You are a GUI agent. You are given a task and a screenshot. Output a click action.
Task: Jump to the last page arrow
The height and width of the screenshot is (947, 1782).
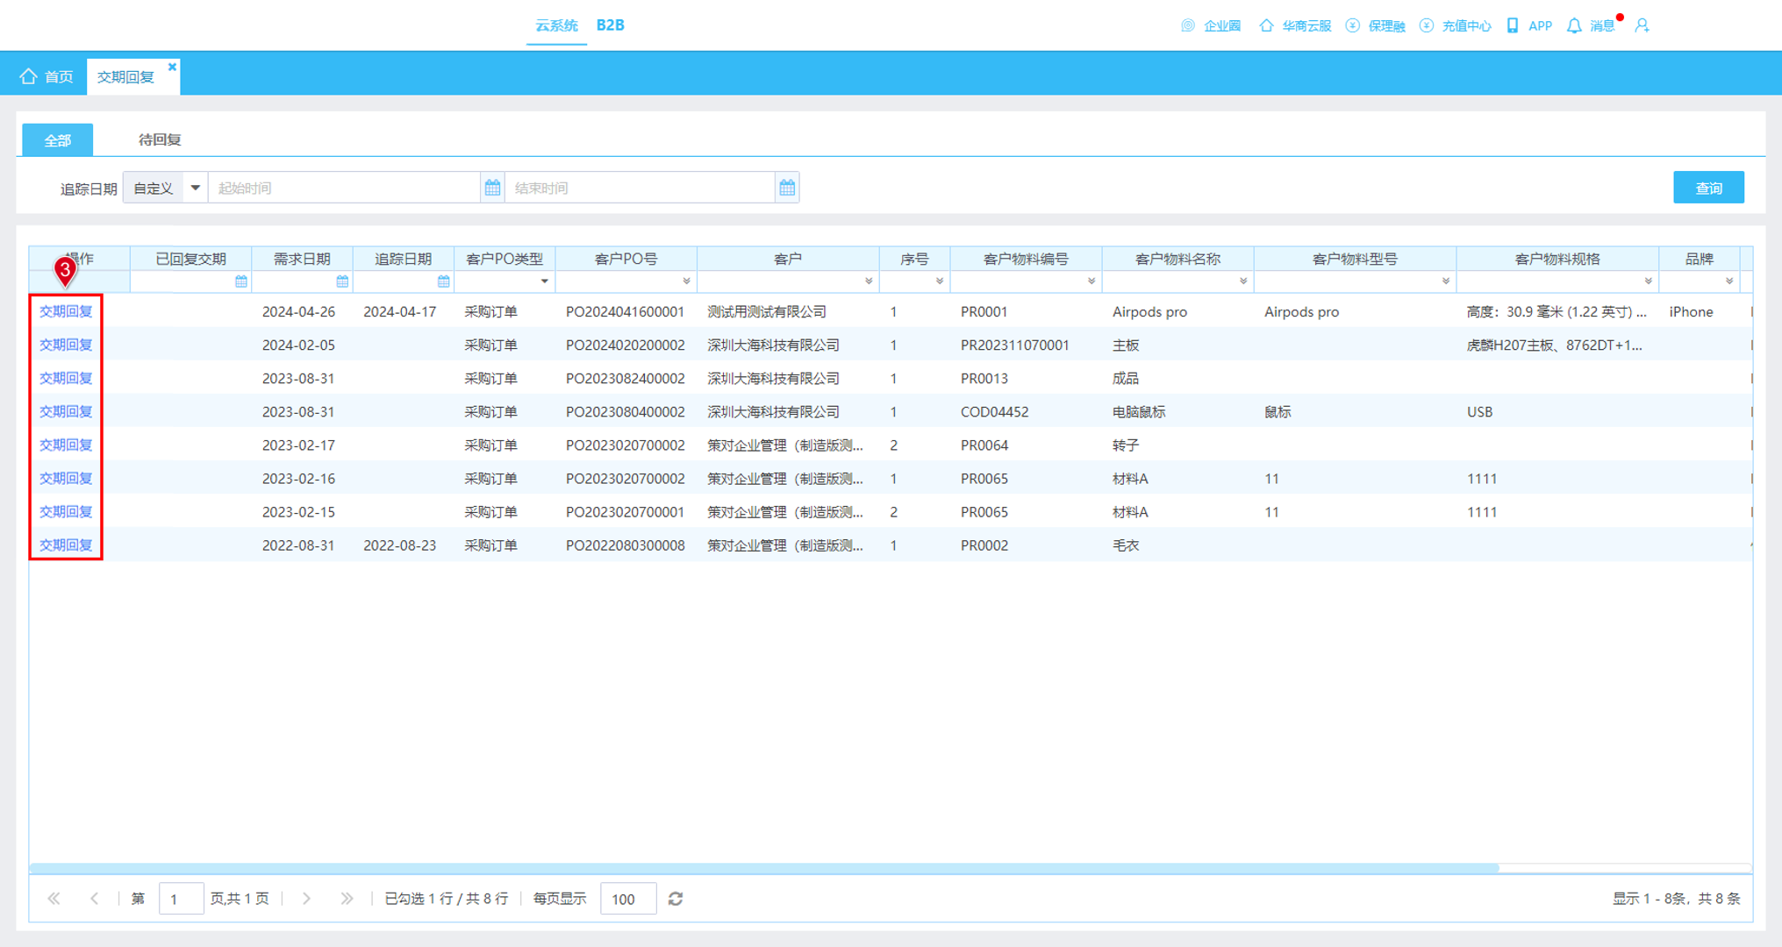[347, 899]
